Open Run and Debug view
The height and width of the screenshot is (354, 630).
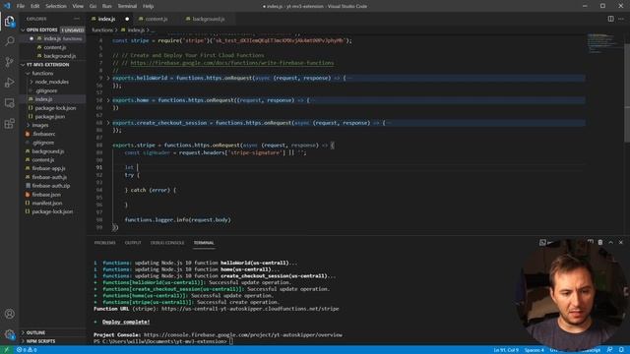(x=9, y=83)
